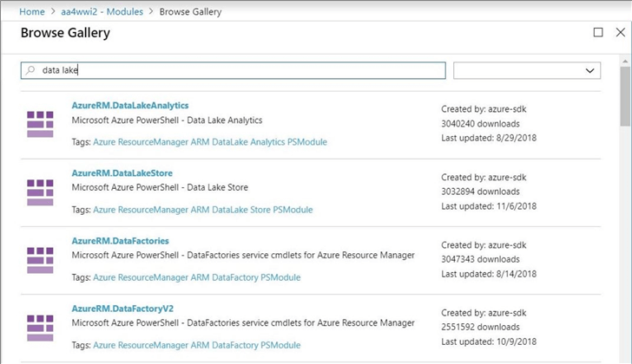Click the AzureRM.DataFactories module icon
The height and width of the screenshot is (364, 632).
pos(40,260)
